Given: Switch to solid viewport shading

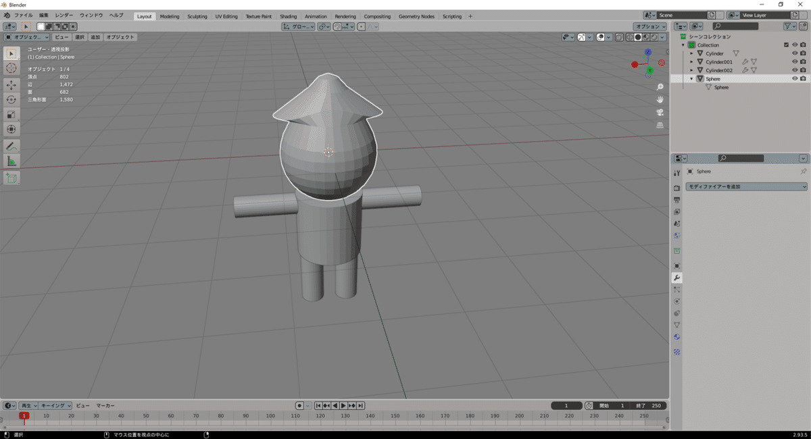Looking at the screenshot, I should [637, 37].
